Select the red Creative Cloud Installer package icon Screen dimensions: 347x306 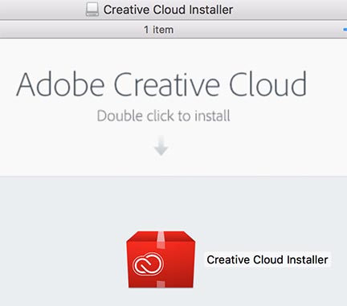coord(161,259)
